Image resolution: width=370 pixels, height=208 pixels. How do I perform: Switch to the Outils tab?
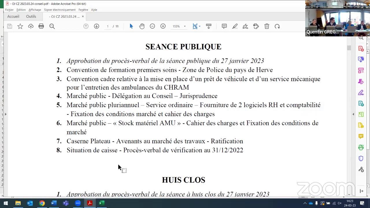pos(31,16)
